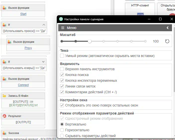
Task: Click the folder icon of Запись В Файл
Action: (4, 96)
